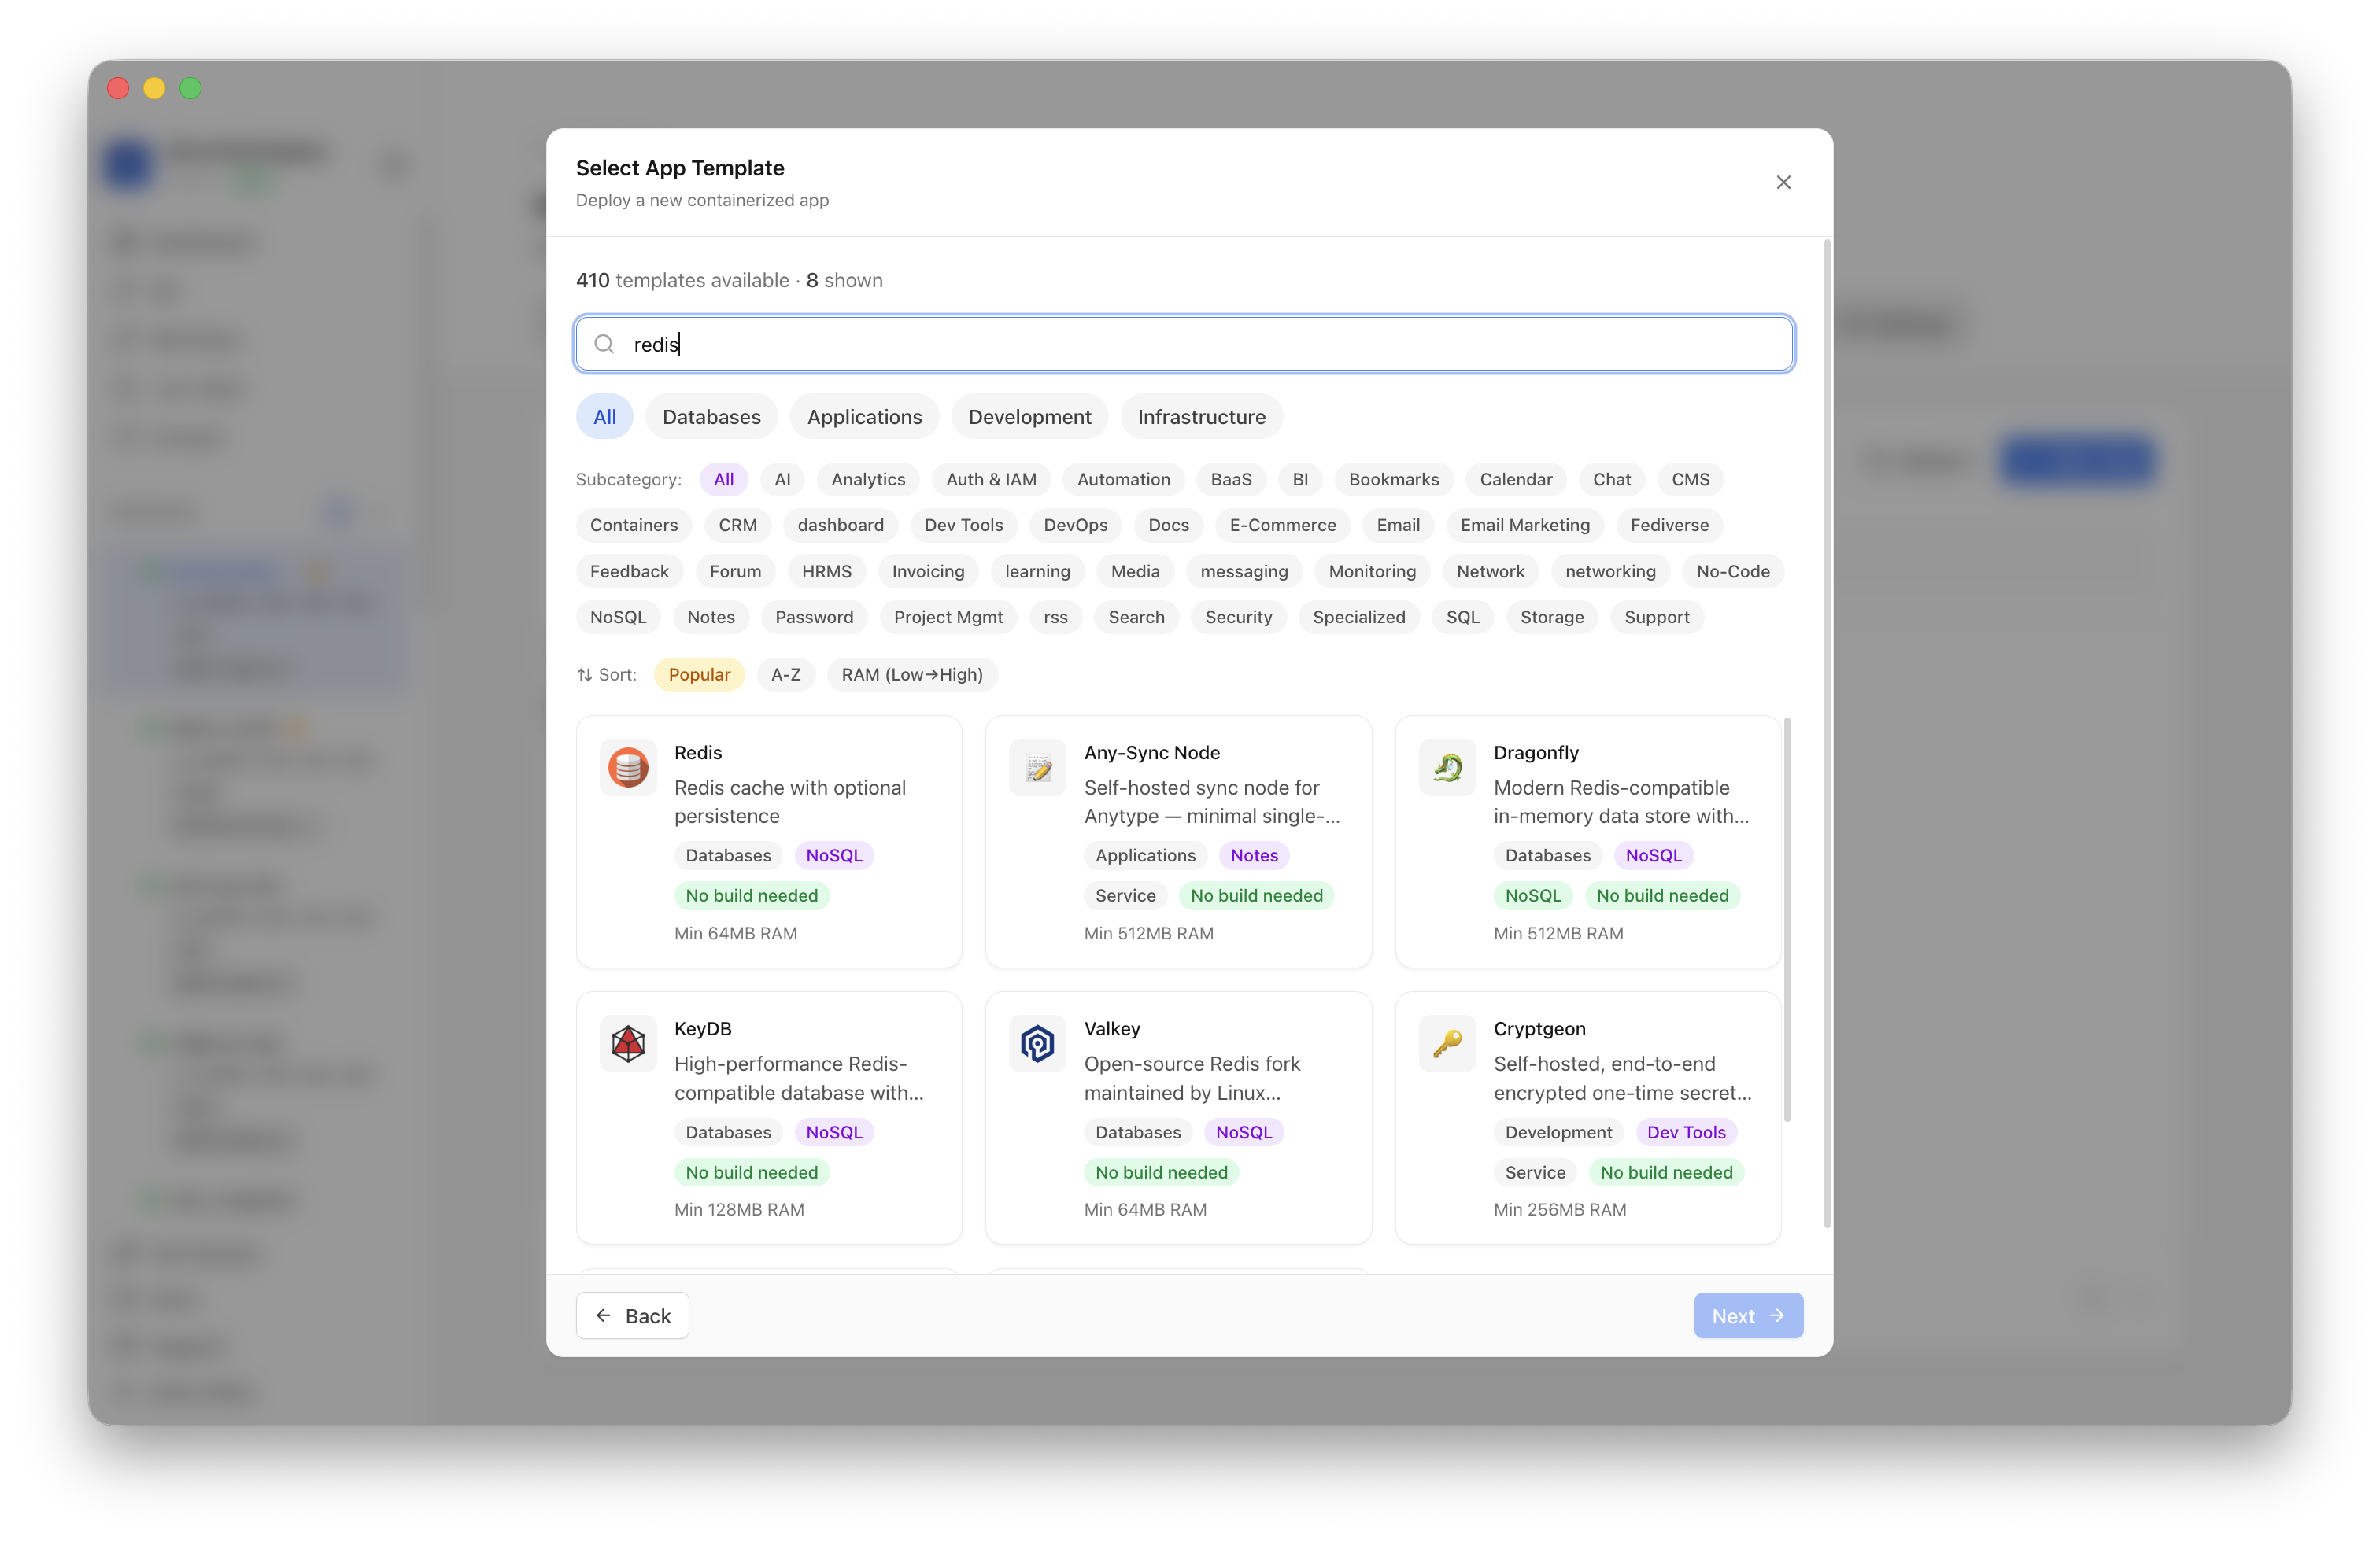The width and height of the screenshot is (2380, 1542).
Task: Filter by Search subcategory
Action: (1136, 617)
